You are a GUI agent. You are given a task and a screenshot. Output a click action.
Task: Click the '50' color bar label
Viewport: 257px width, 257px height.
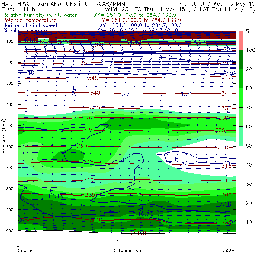[249, 146]
